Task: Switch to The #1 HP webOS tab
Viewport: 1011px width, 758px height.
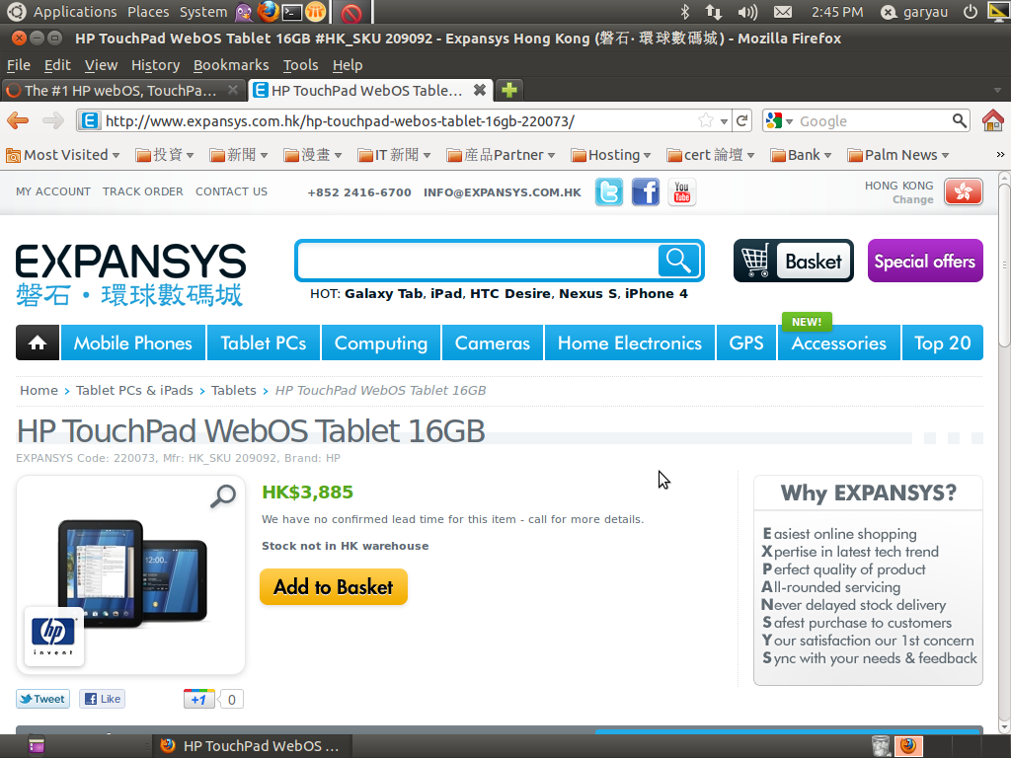Action: coord(123,90)
